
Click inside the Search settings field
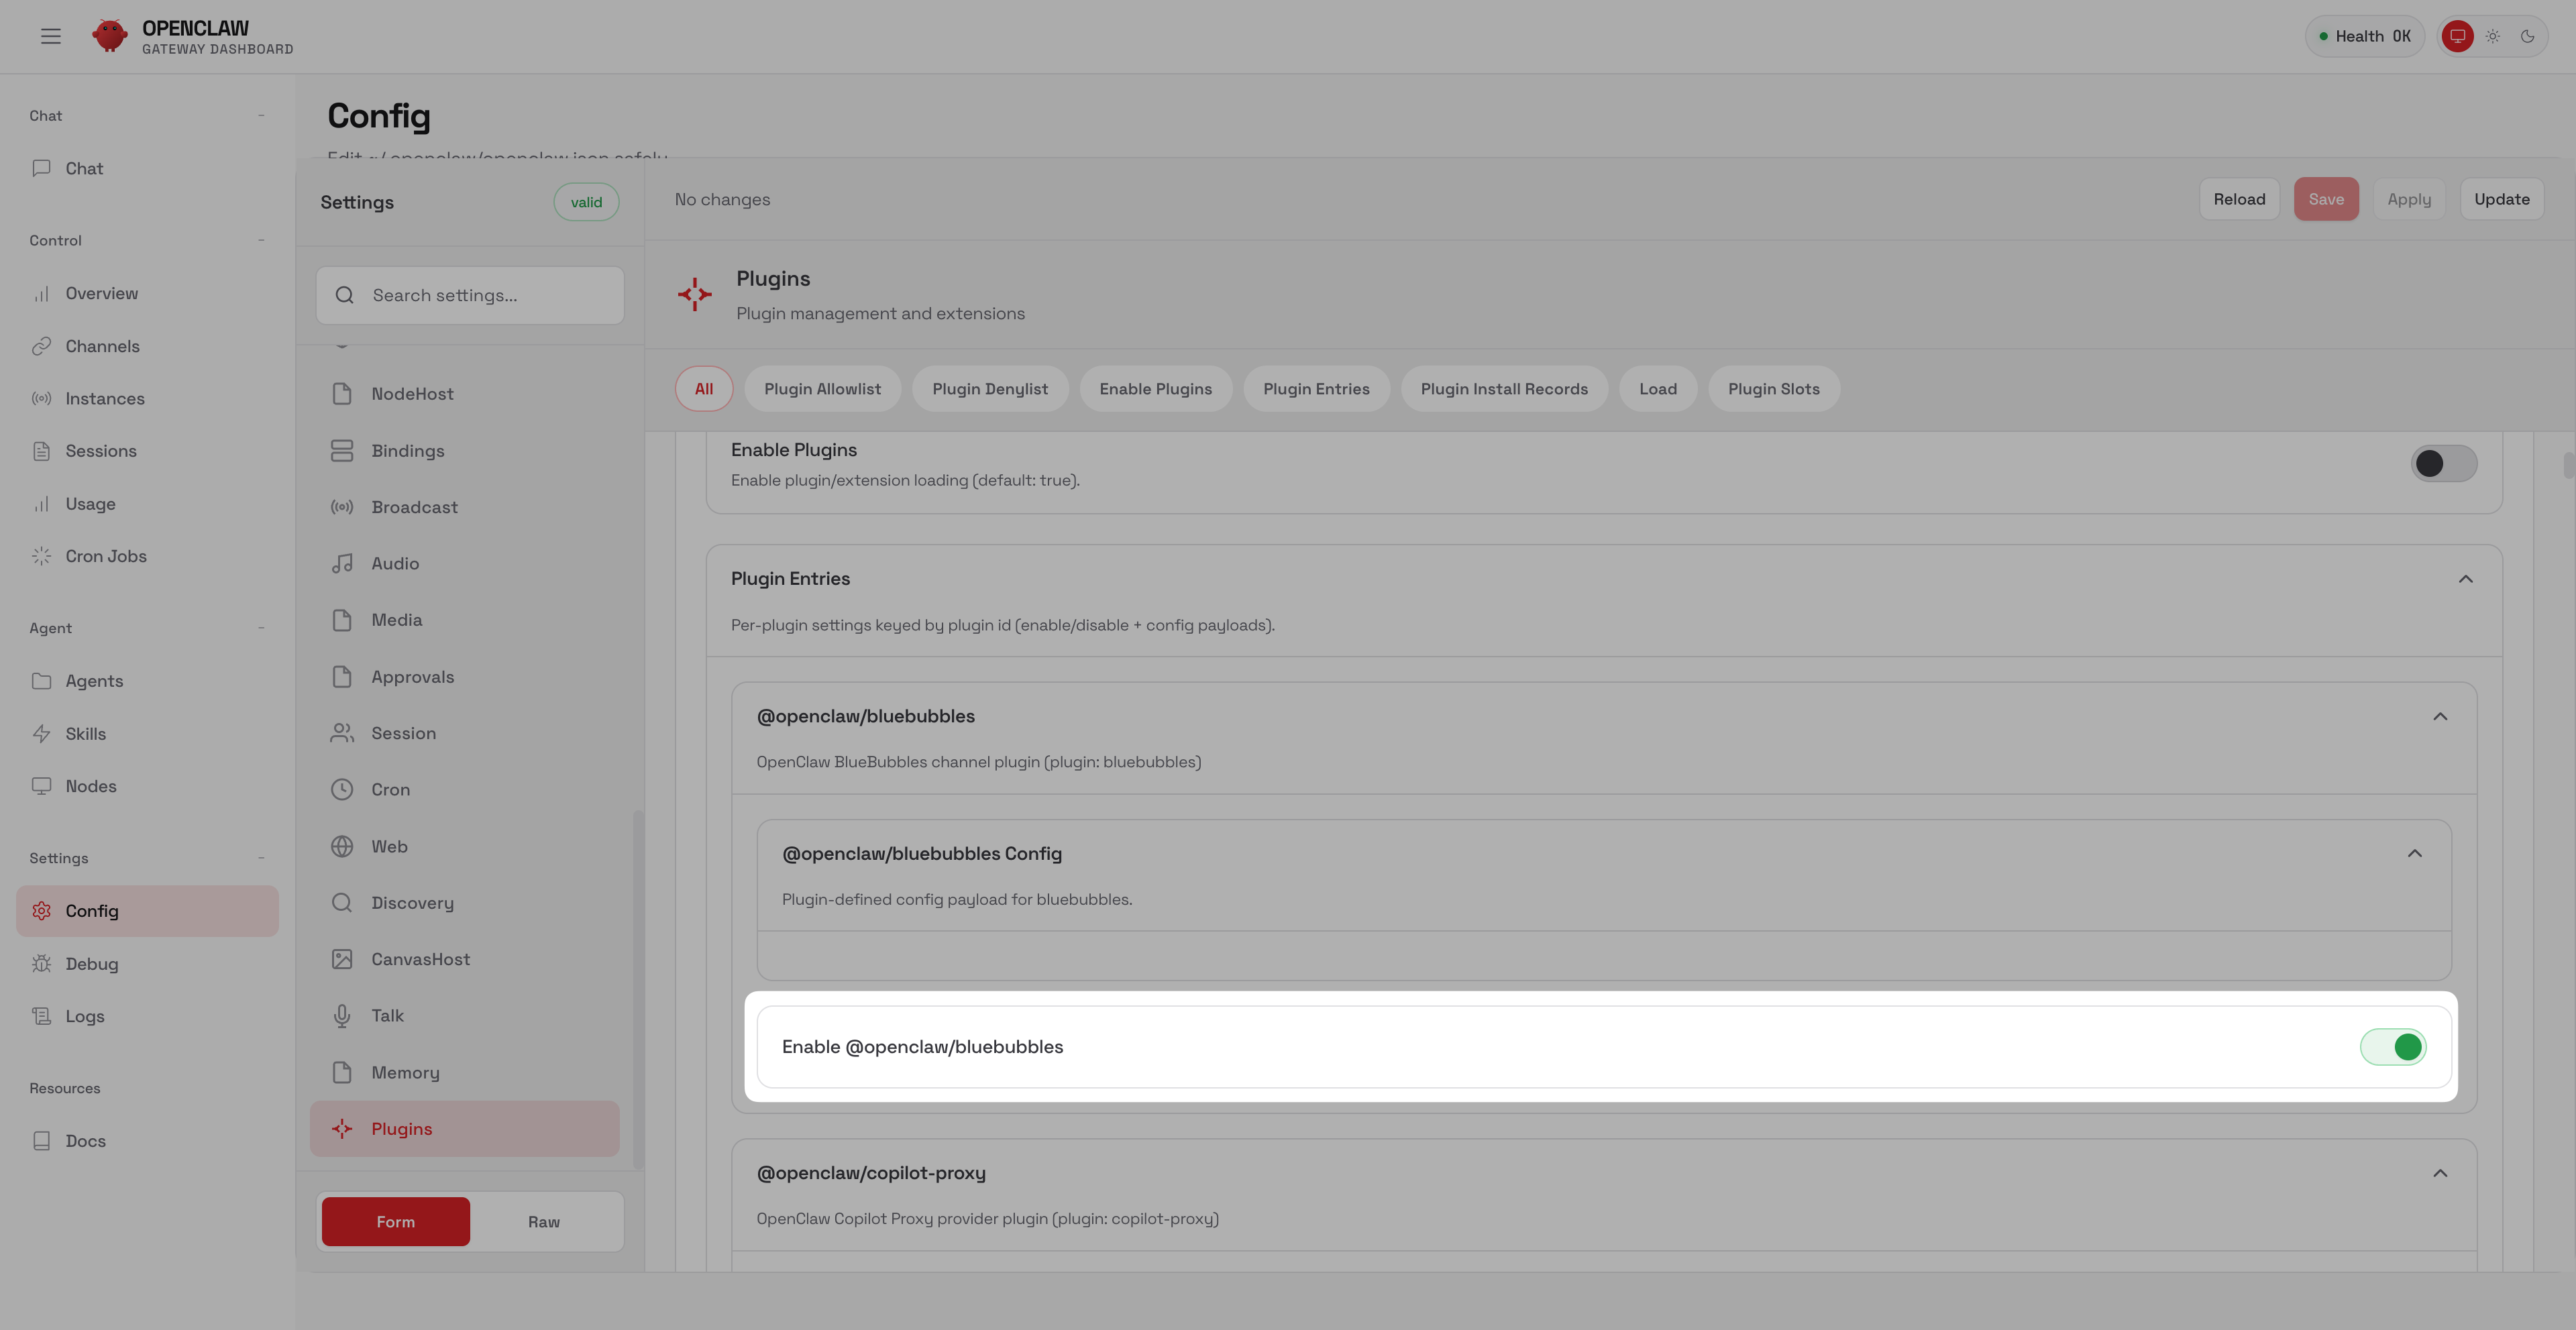pyautogui.click(x=470, y=295)
